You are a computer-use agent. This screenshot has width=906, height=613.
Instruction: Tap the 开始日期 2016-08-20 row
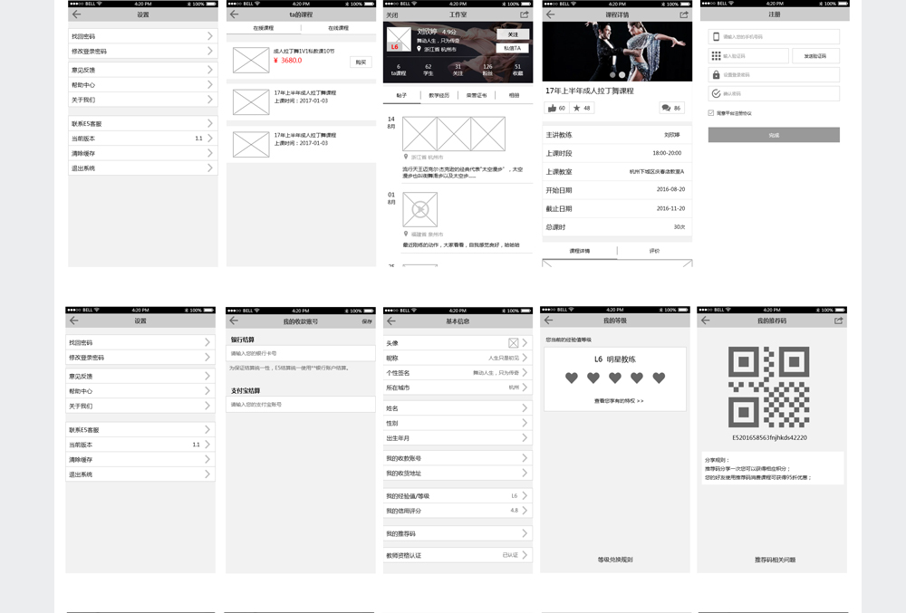(x=617, y=190)
